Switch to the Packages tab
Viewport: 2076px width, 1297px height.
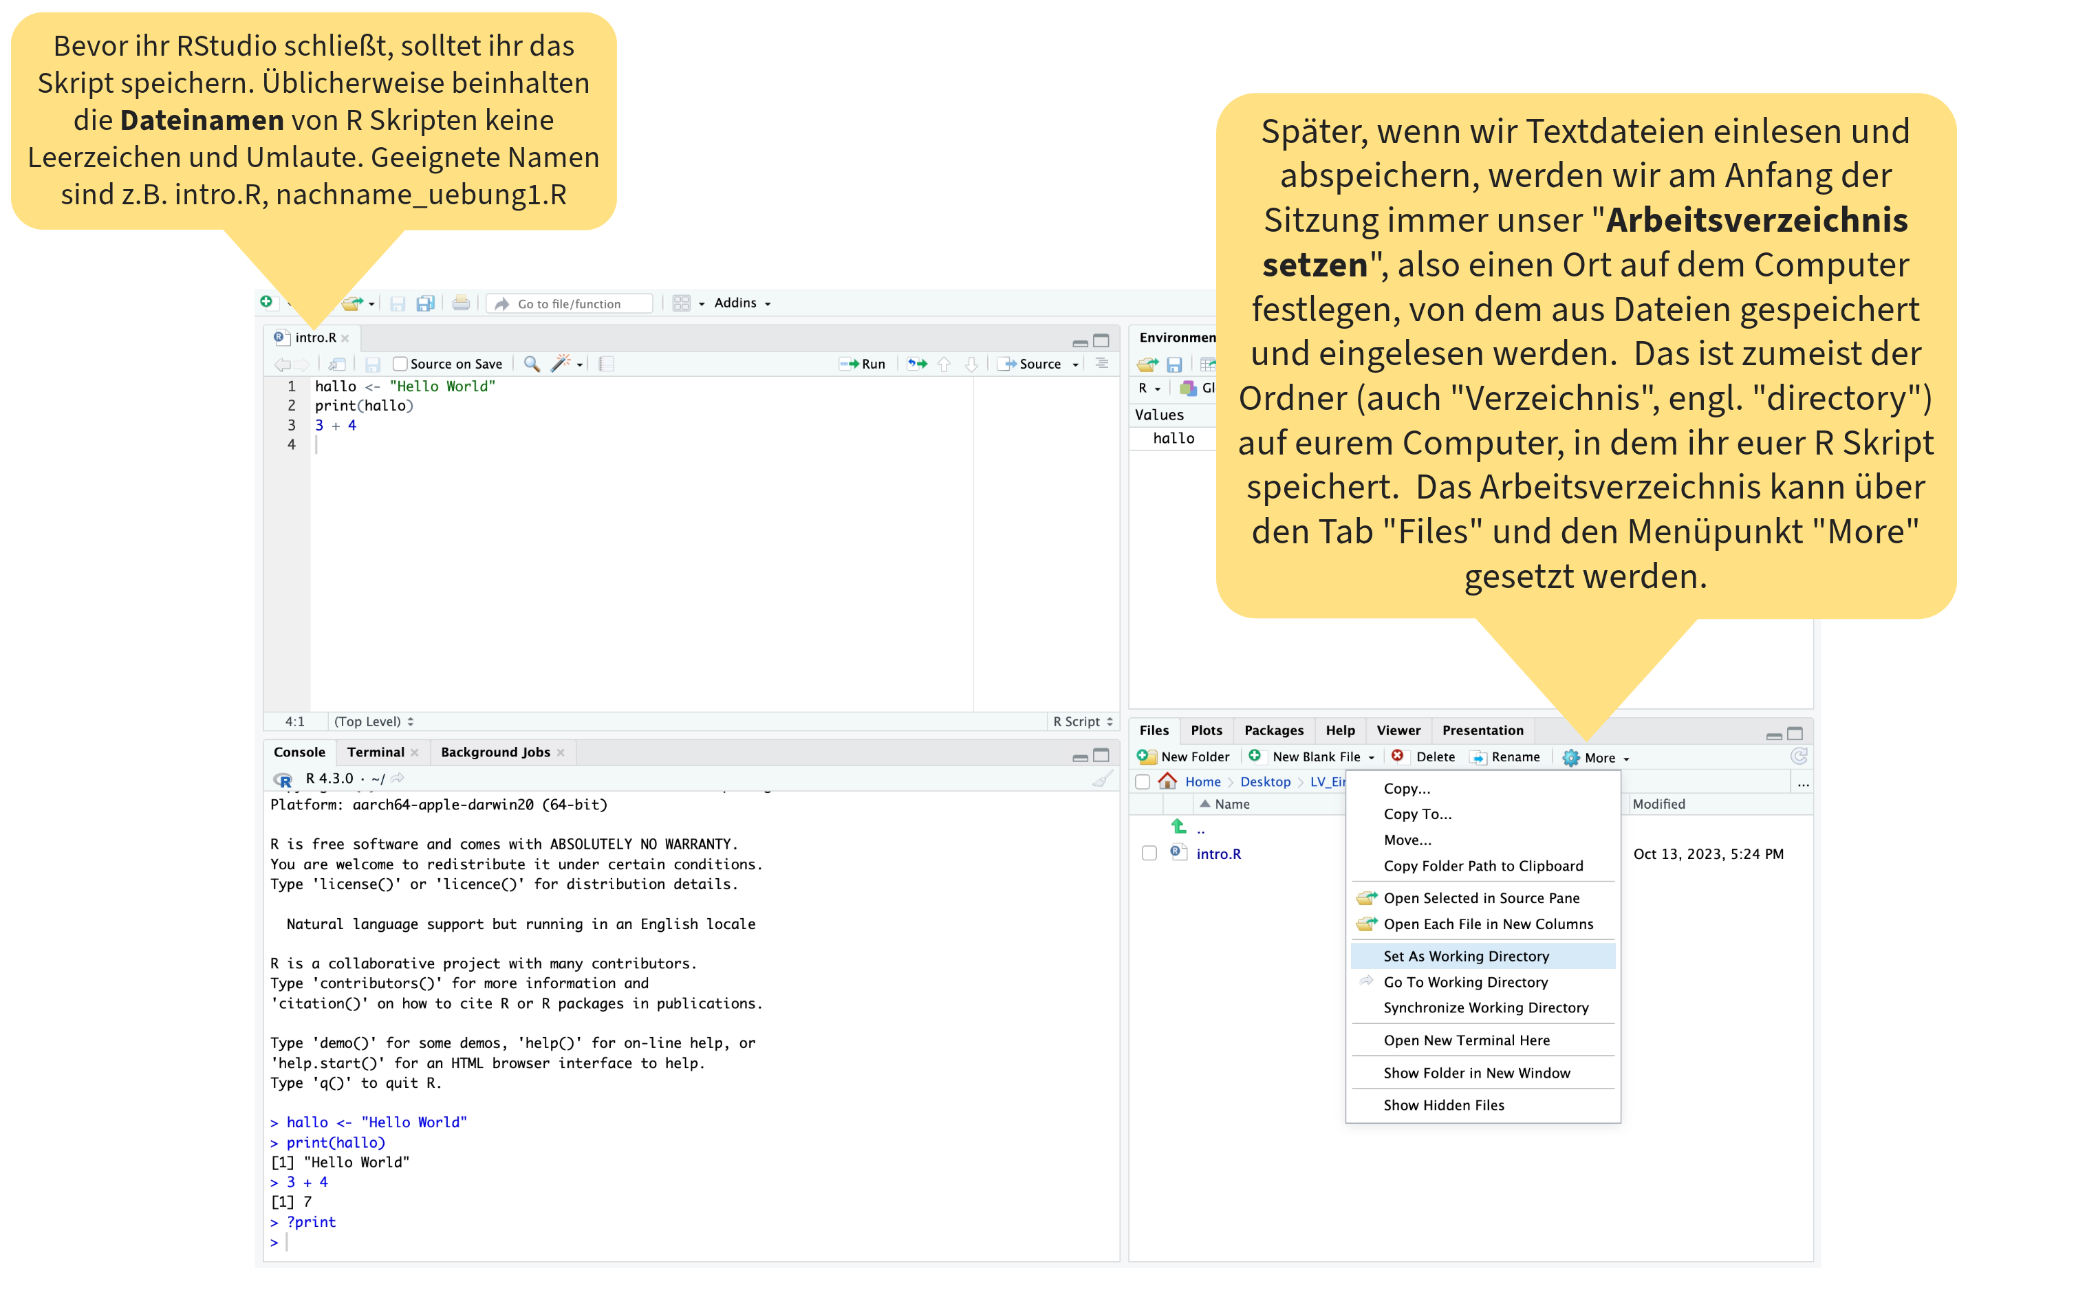coord(1273,730)
